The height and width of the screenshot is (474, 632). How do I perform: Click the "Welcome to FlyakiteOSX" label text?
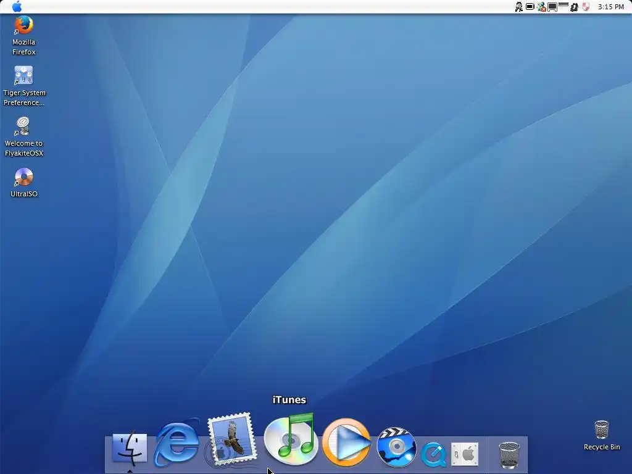point(24,148)
